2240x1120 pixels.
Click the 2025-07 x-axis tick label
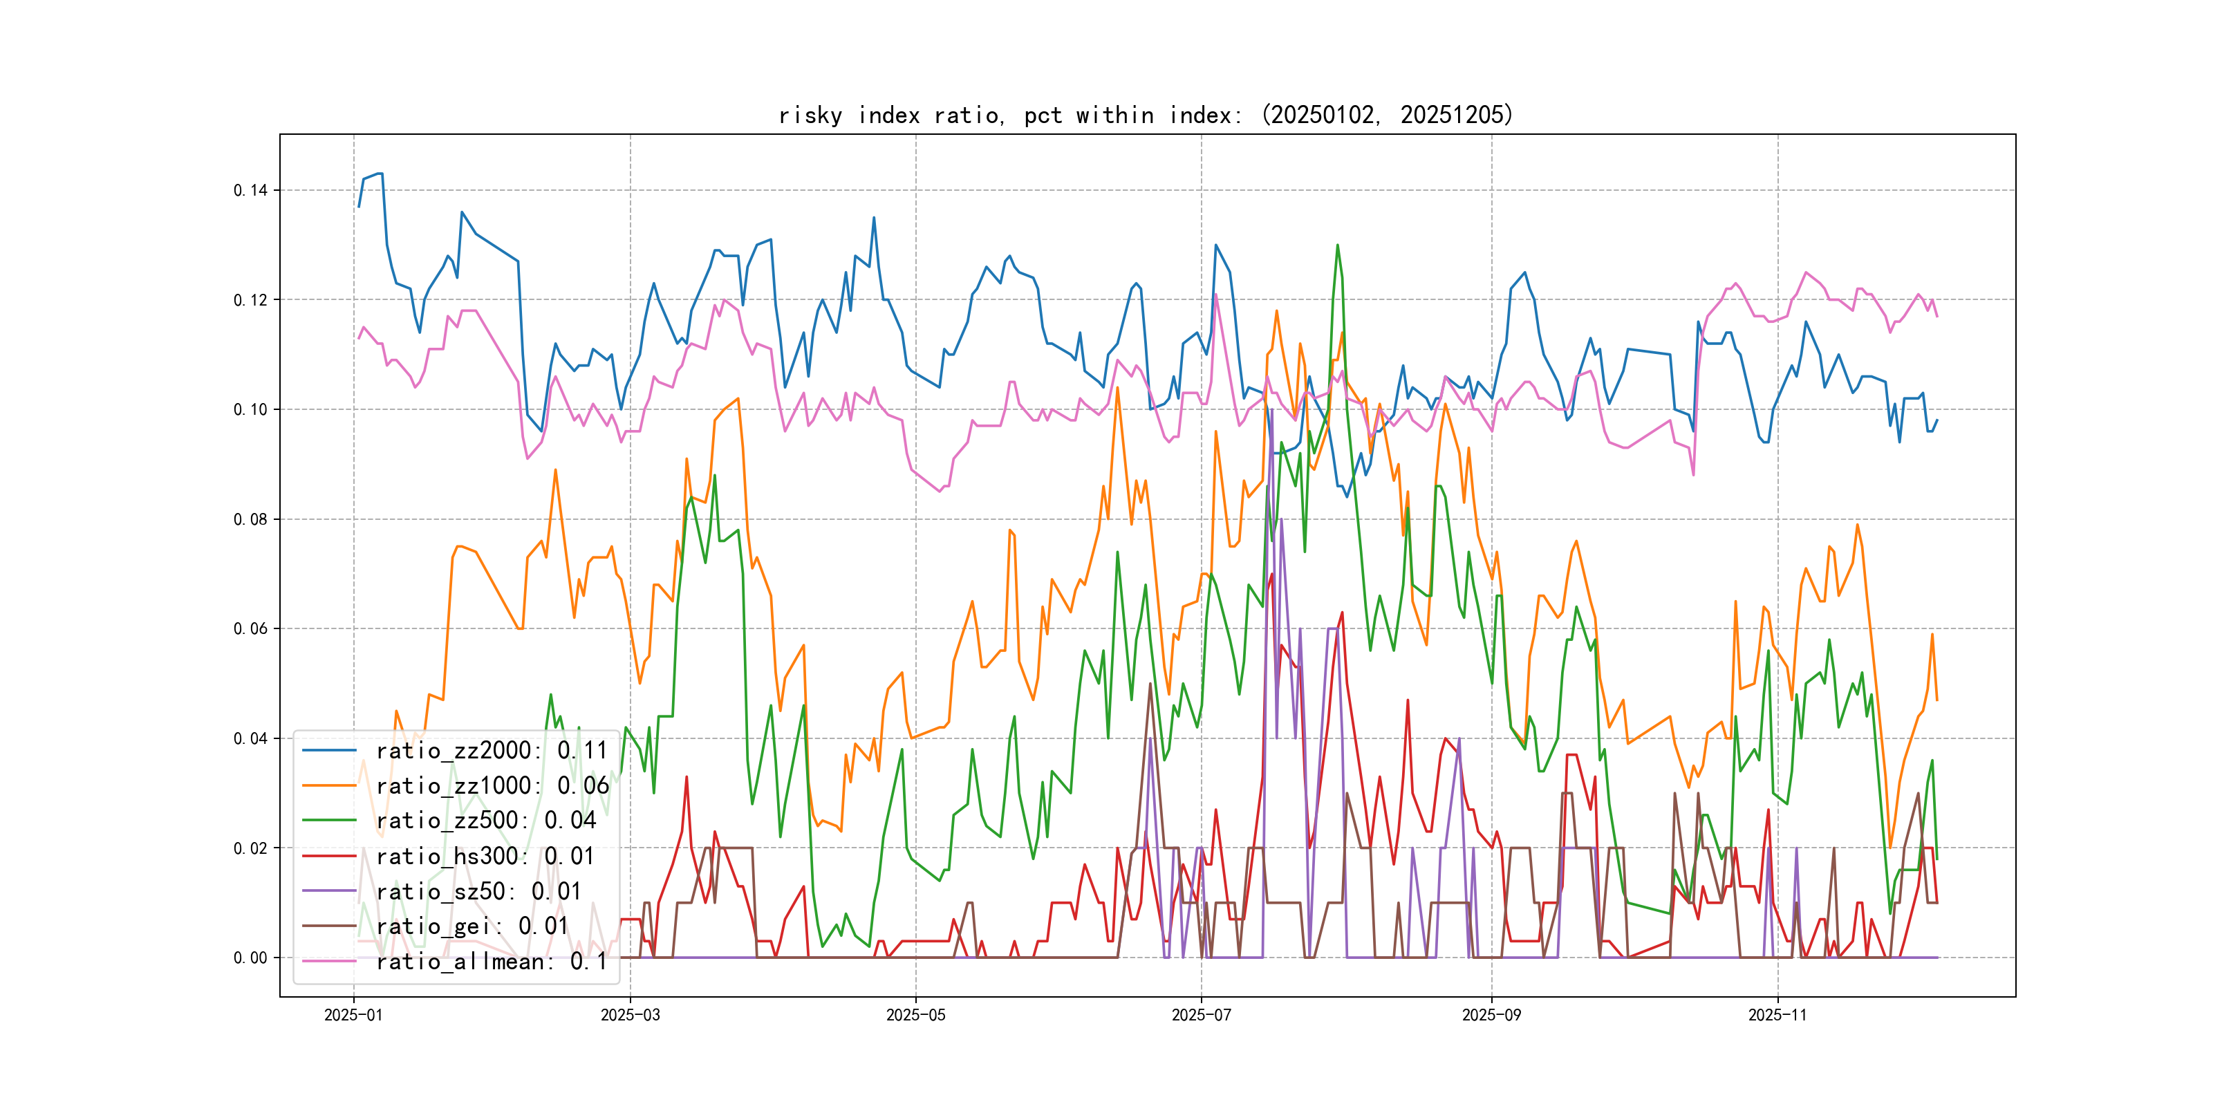1201,1016
